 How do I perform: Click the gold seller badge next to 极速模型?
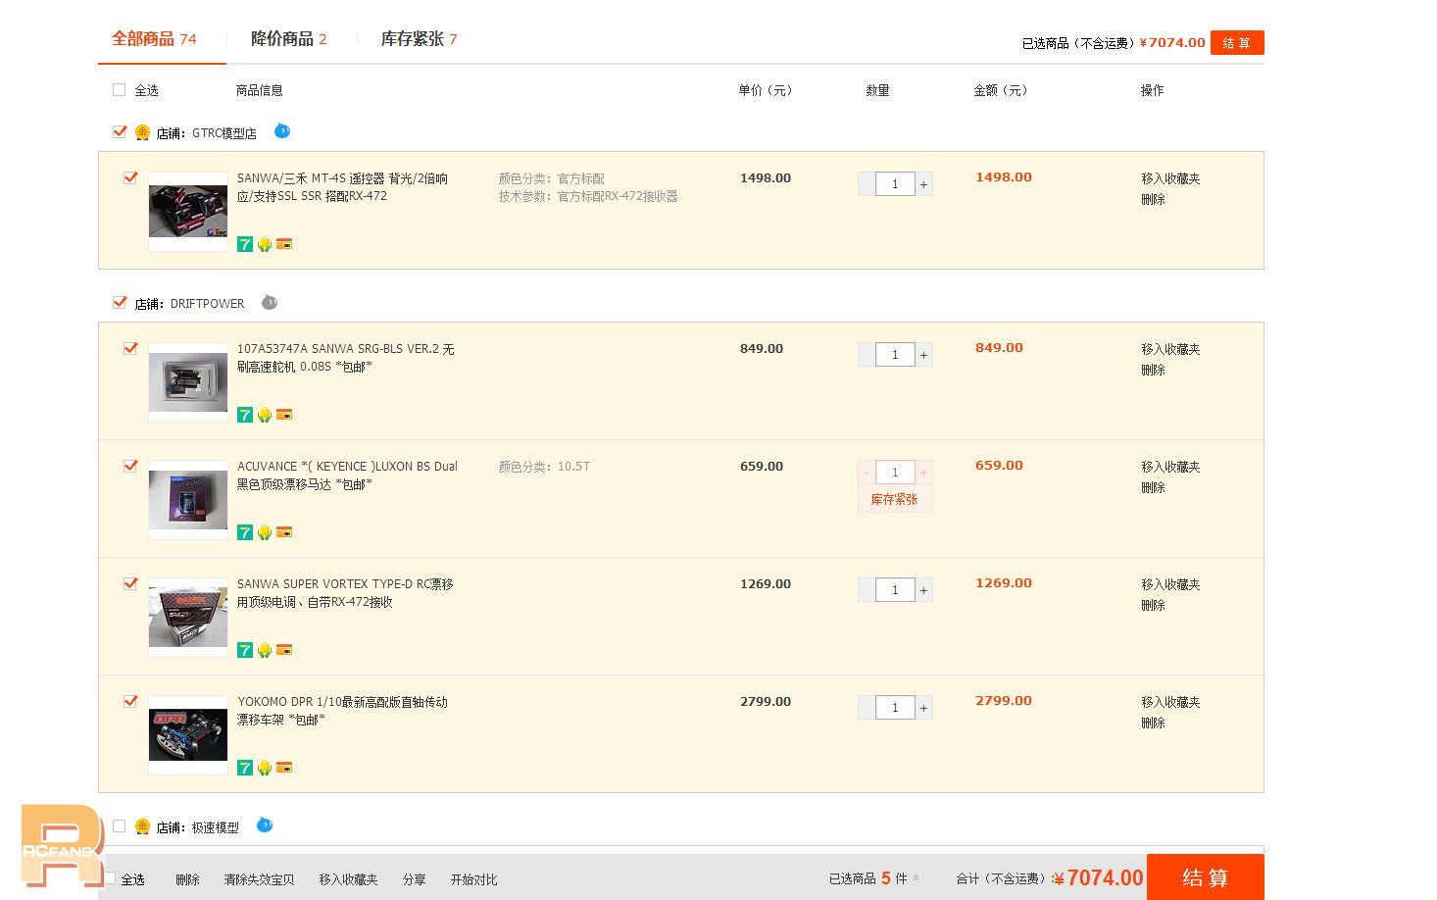click(142, 826)
